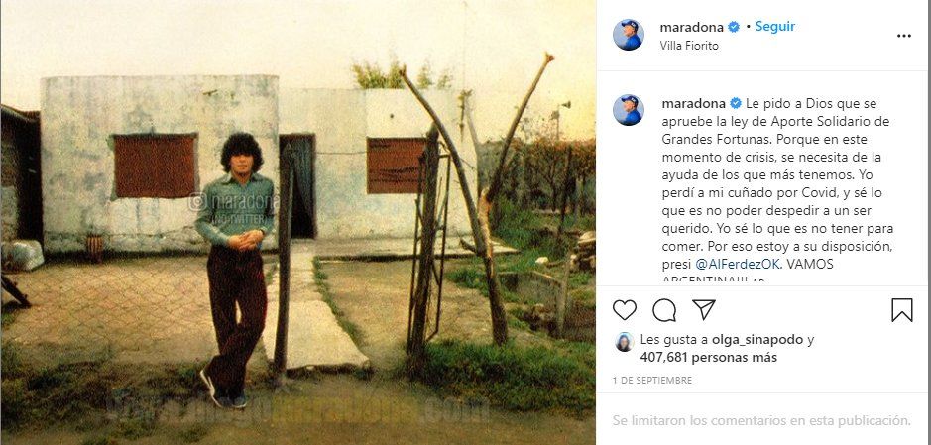Open maradona username in the caption
This screenshot has width=931, height=445.
(x=693, y=103)
